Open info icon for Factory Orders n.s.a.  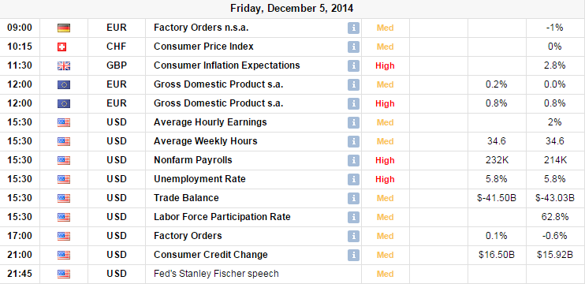tap(353, 28)
